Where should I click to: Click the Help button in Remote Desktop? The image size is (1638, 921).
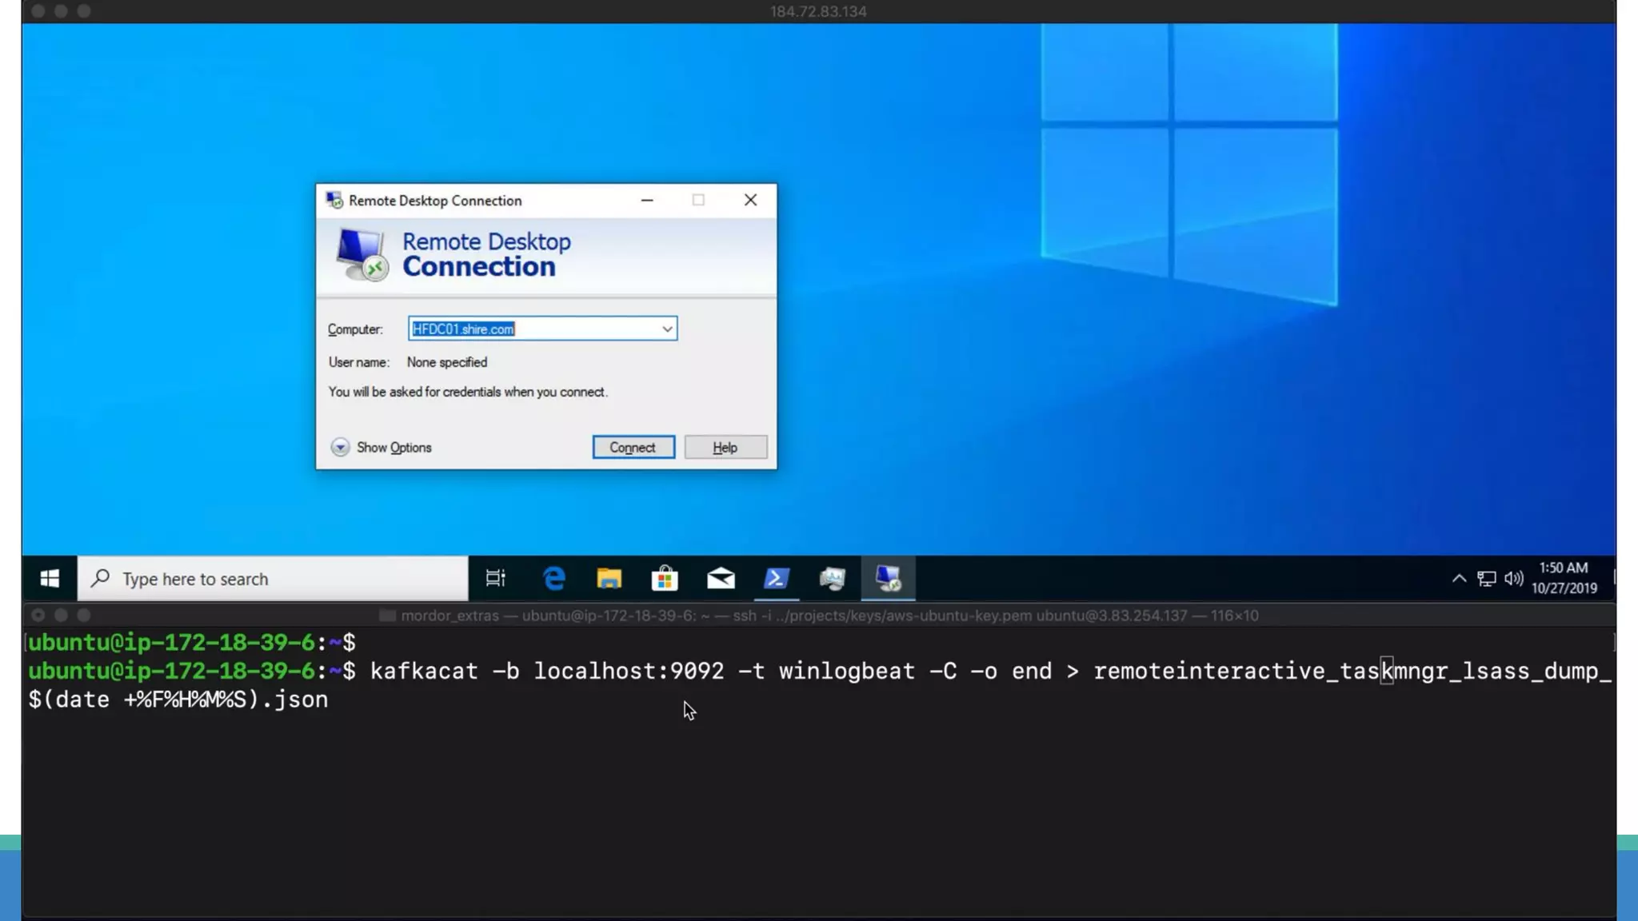coord(725,447)
